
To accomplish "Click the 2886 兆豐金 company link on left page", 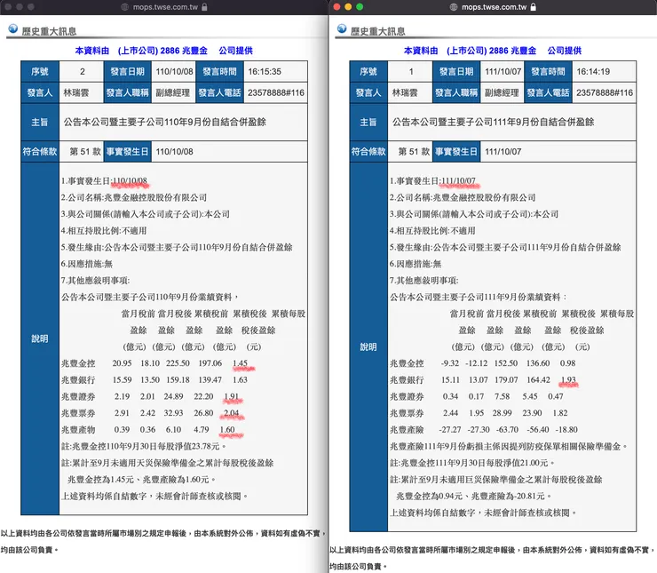I will coord(184,51).
